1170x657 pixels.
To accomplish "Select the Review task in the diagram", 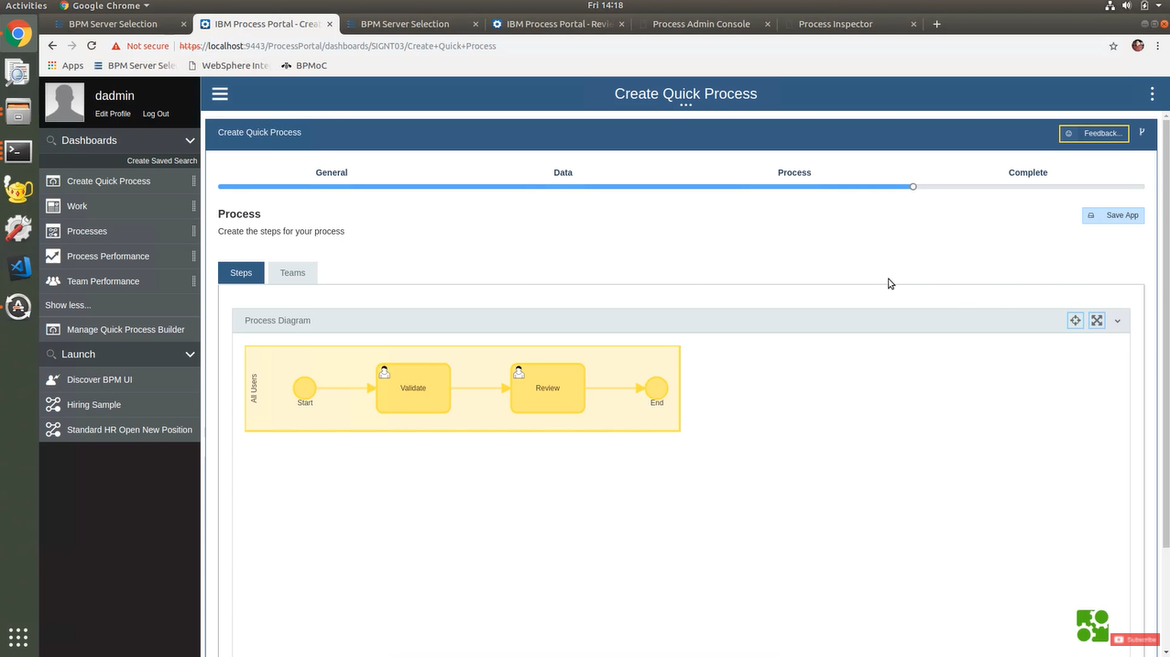I will pos(548,388).
